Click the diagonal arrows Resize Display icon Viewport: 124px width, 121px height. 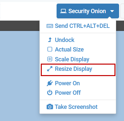pos(50,69)
